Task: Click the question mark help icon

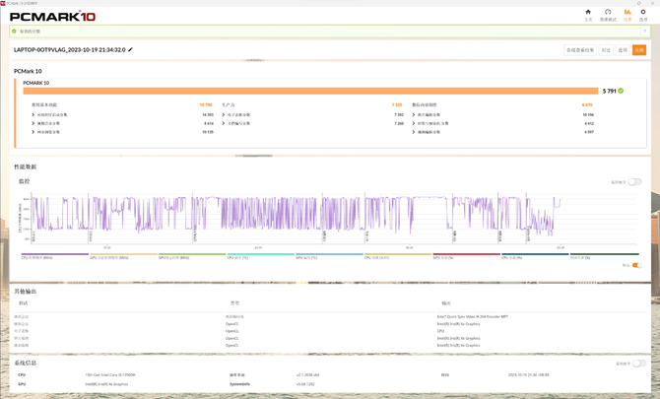Action: point(645,32)
